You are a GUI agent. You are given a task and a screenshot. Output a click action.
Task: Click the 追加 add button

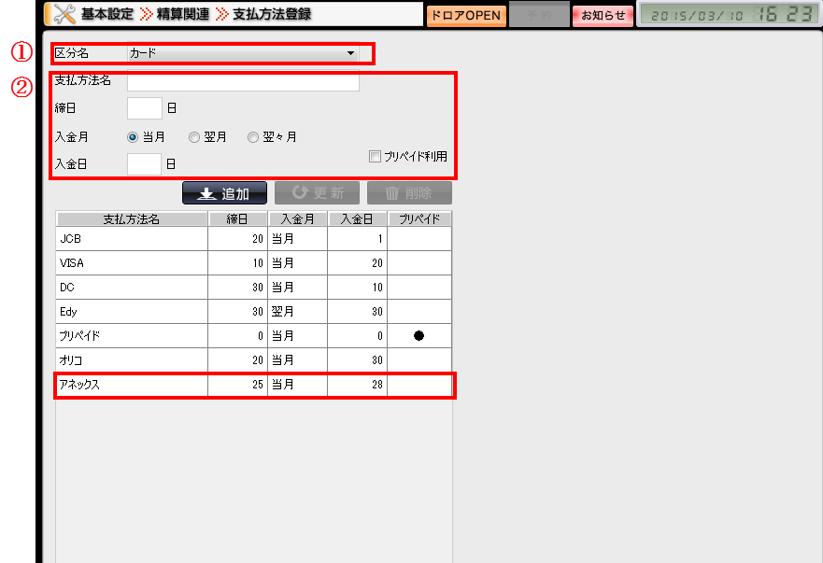click(x=224, y=193)
